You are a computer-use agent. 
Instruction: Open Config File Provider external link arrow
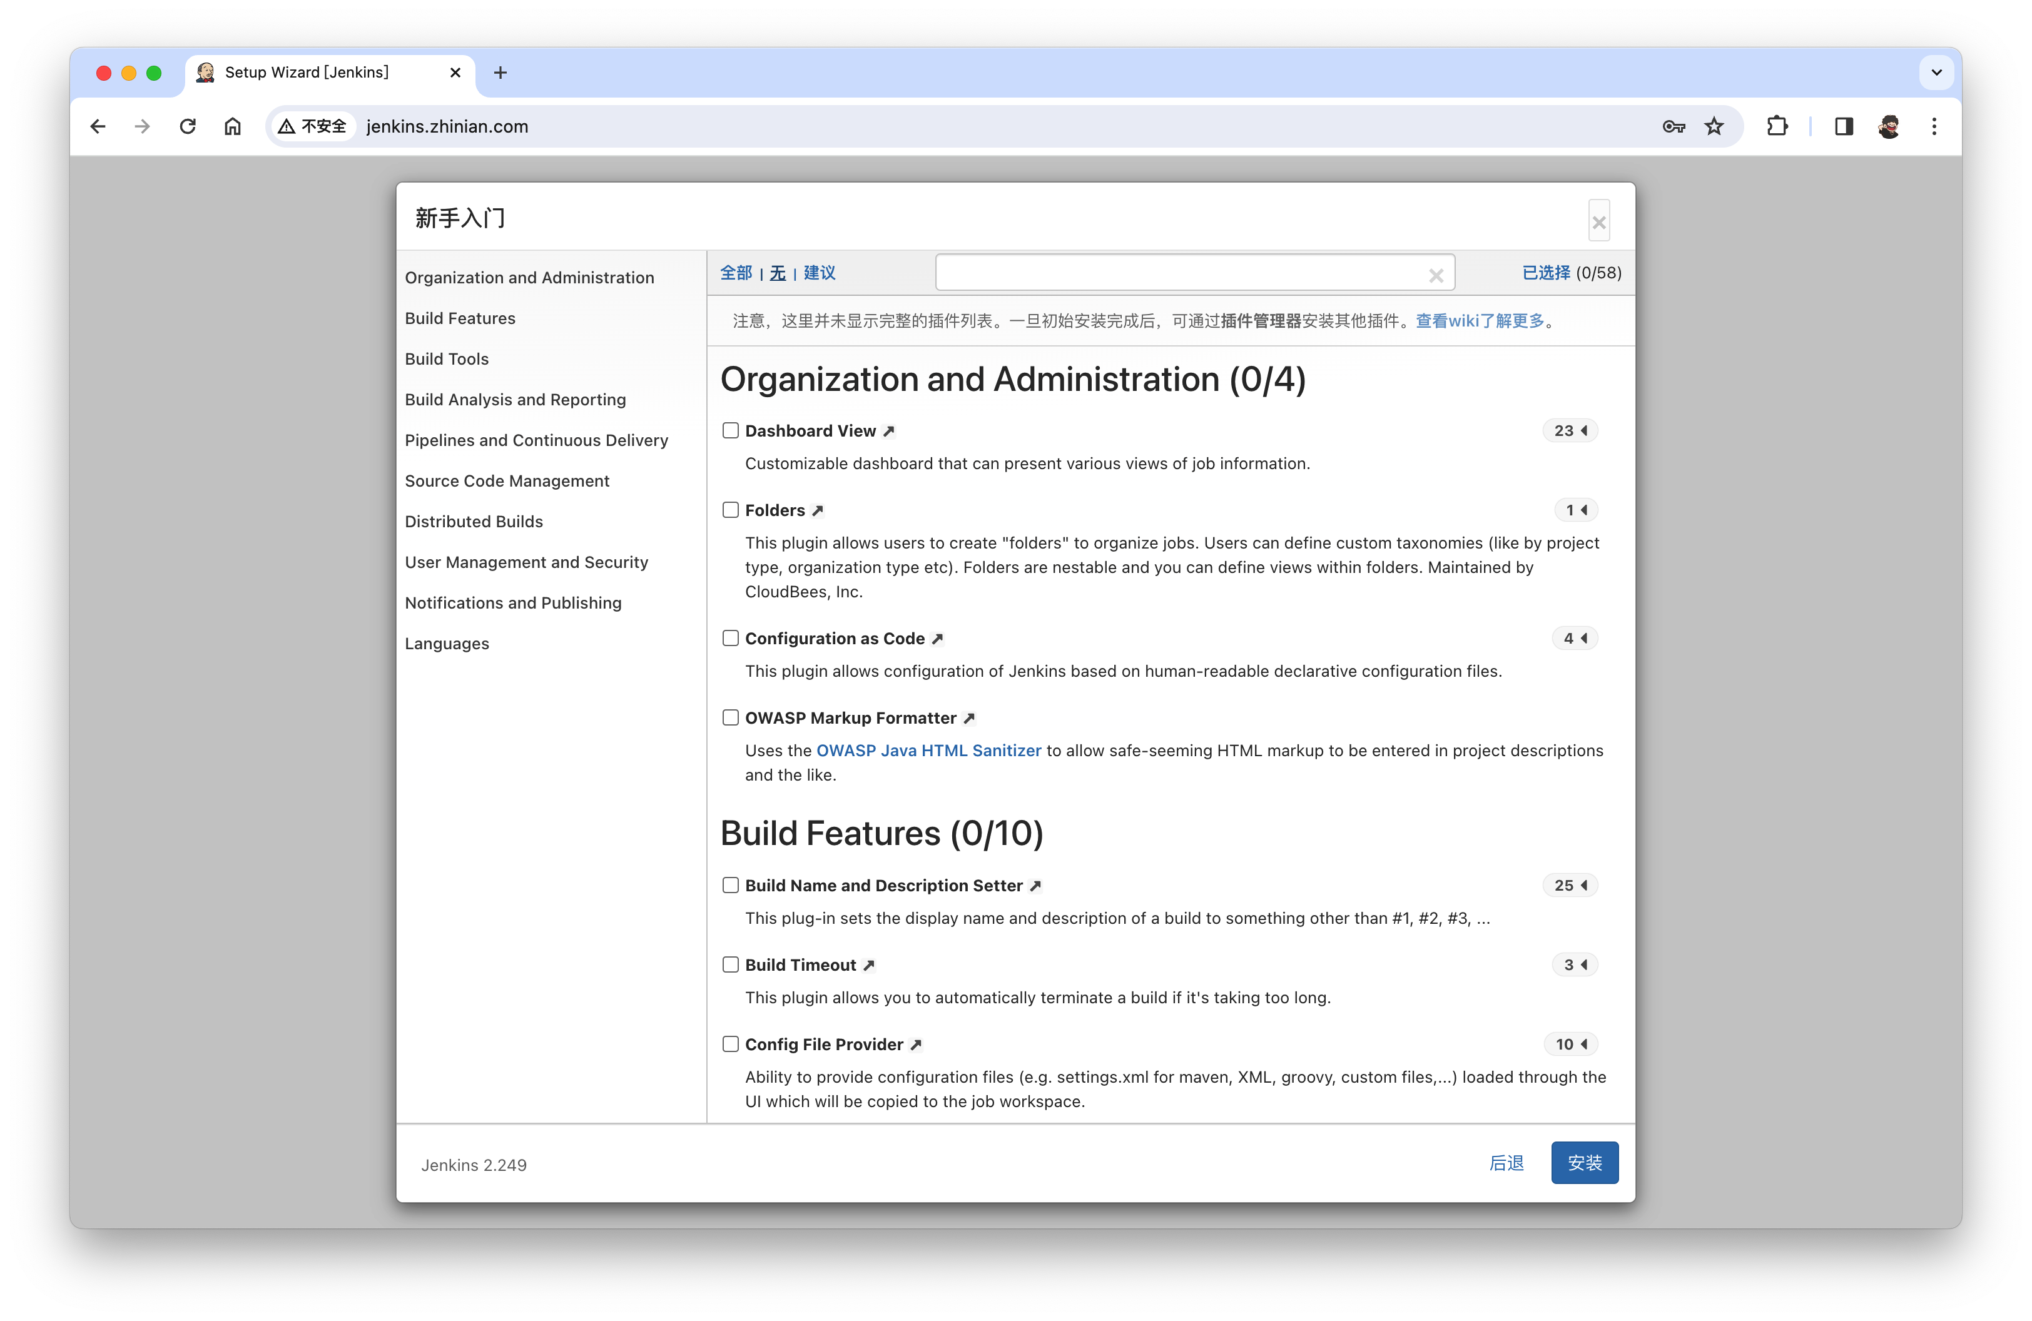[915, 1045]
